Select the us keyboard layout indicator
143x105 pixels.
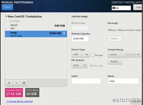point(121,8)
